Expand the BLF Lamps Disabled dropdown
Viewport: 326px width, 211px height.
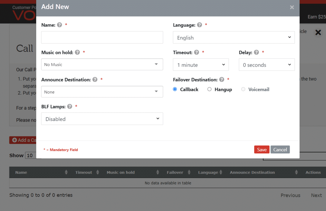[x=102, y=119]
